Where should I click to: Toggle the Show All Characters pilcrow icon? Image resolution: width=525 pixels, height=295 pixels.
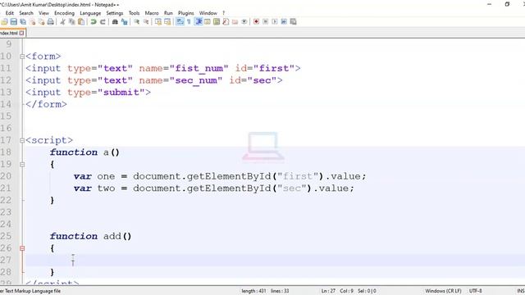(189, 22)
